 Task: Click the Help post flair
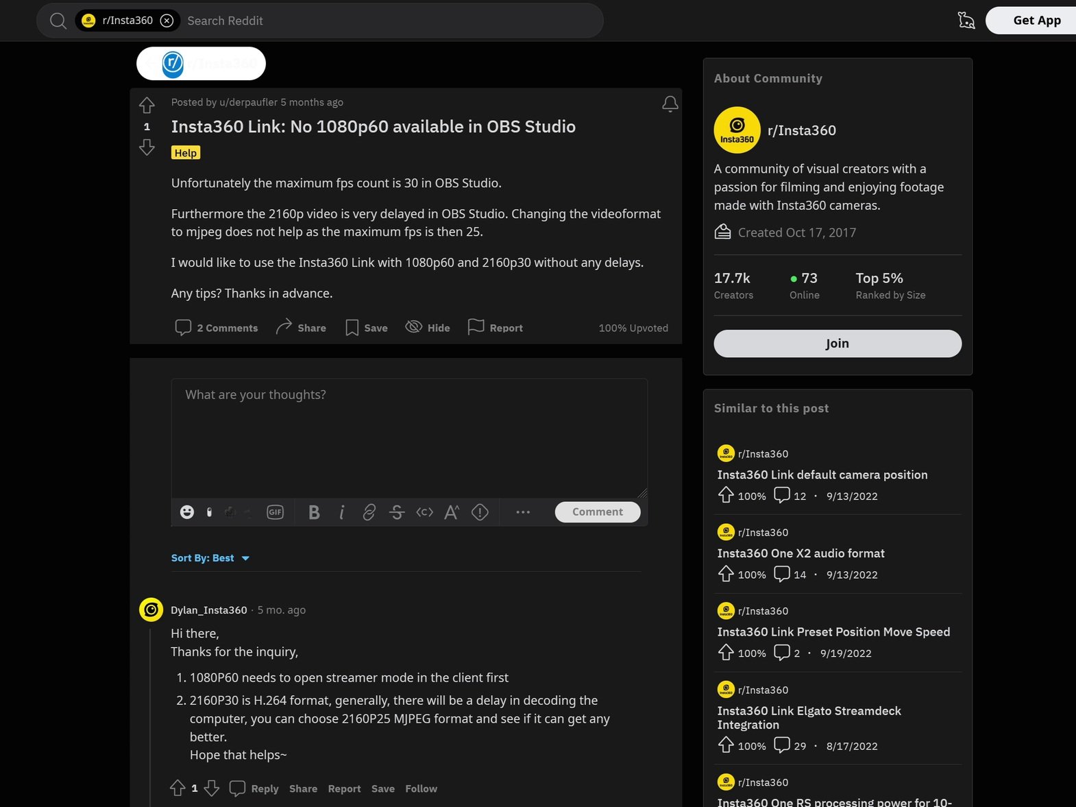point(186,153)
